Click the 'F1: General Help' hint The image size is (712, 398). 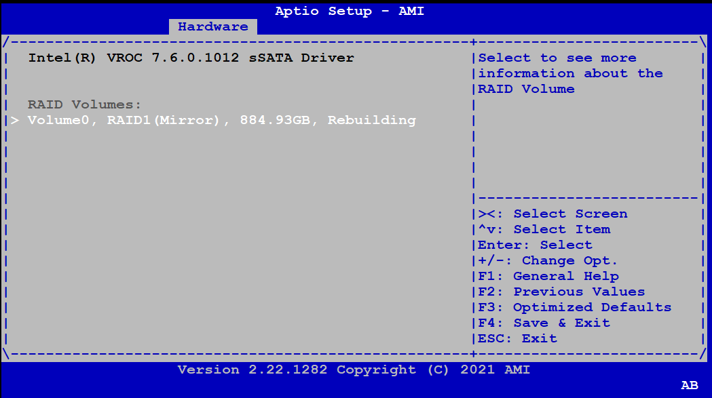click(x=548, y=276)
